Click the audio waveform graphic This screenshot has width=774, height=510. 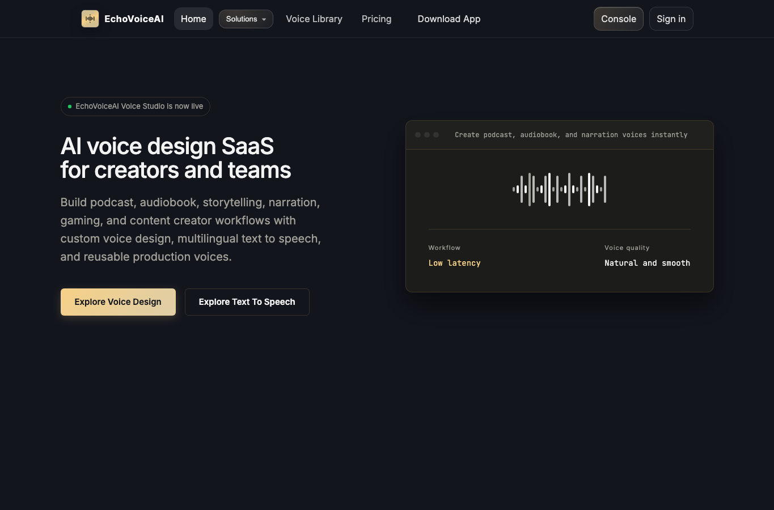click(560, 189)
